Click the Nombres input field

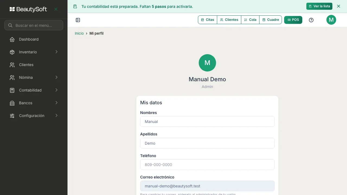pyautogui.click(x=207, y=122)
